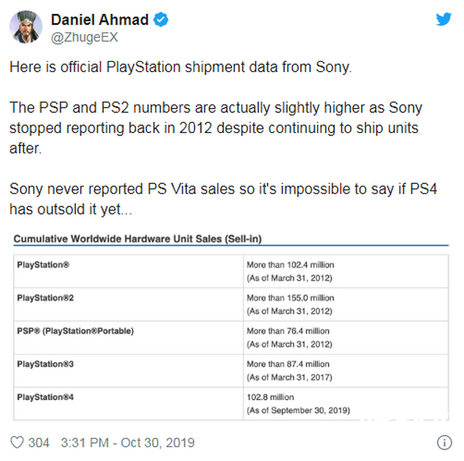464x461 pixels.
Task: Open the 3:31 PM - Oct 30, 2019 timestamp
Action: click(128, 442)
